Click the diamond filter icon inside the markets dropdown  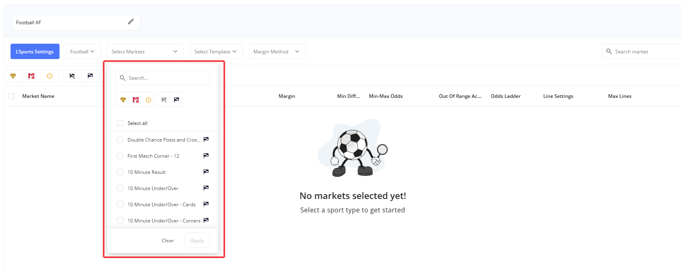coord(123,100)
